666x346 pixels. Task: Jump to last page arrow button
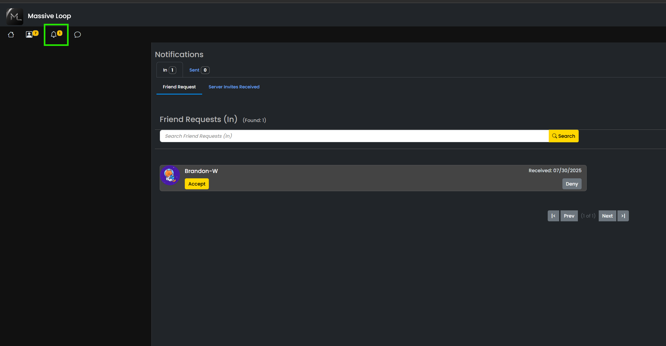[623, 216]
